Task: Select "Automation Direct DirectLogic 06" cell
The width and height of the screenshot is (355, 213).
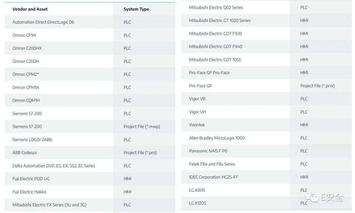Action: point(43,22)
